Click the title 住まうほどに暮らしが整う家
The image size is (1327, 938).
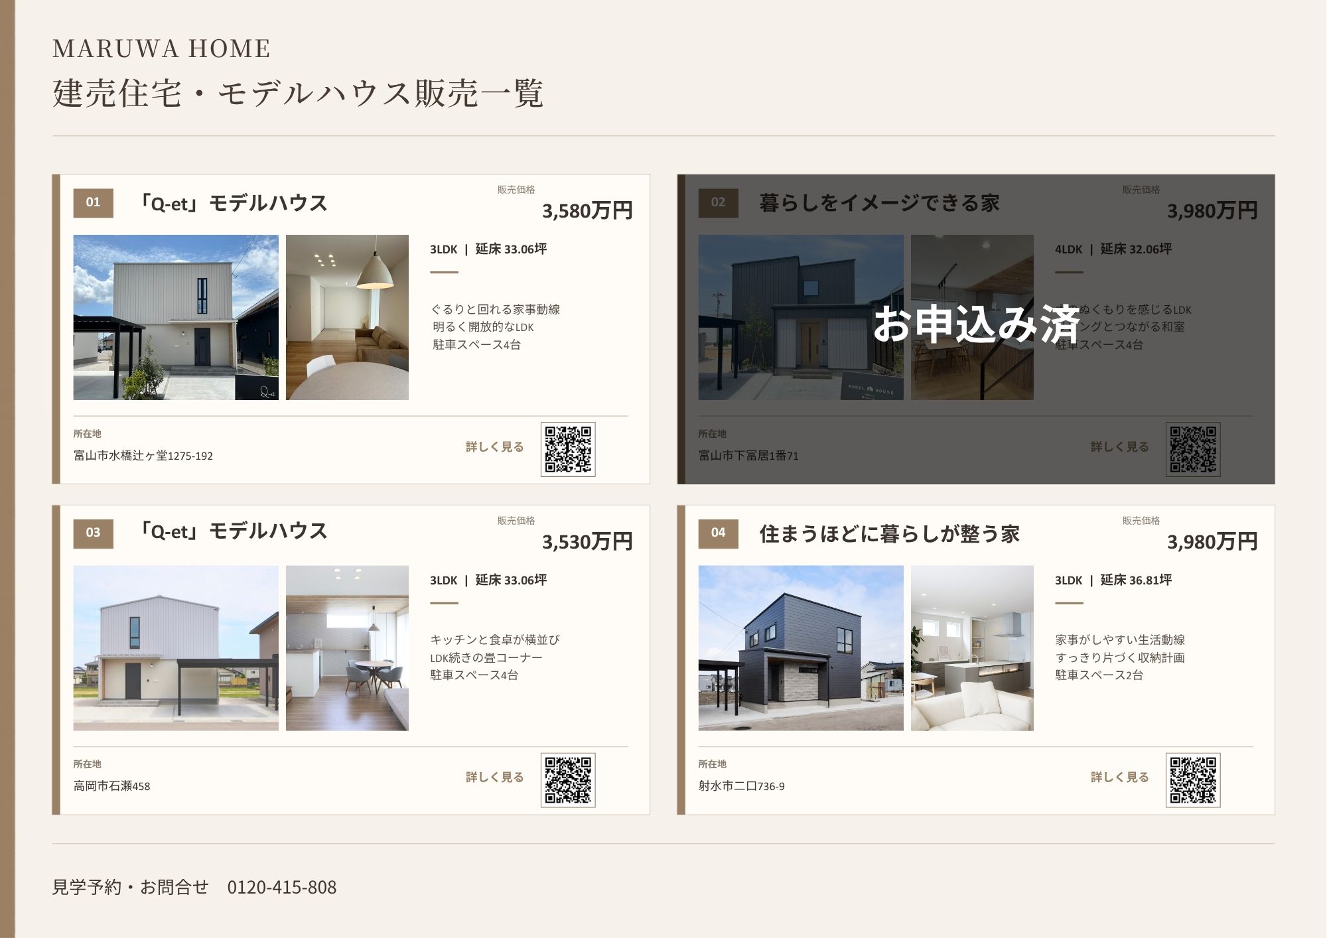889,534
